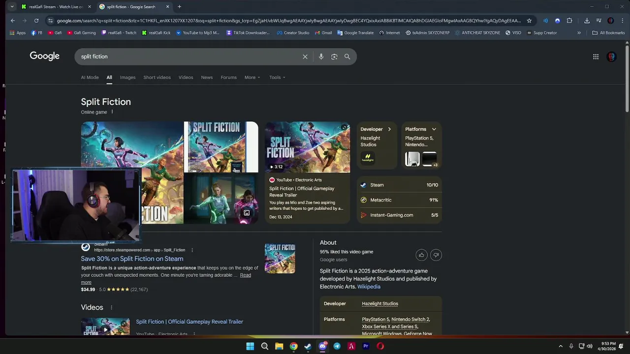Open Hazelight Studios developer link
The image size is (630, 354).
(380, 304)
